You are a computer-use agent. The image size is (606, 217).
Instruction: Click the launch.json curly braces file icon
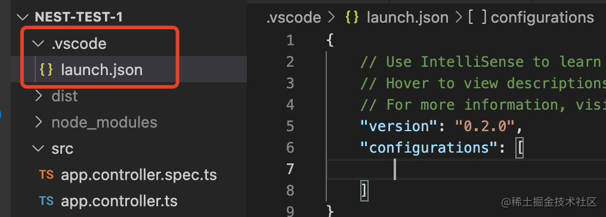pos(46,70)
